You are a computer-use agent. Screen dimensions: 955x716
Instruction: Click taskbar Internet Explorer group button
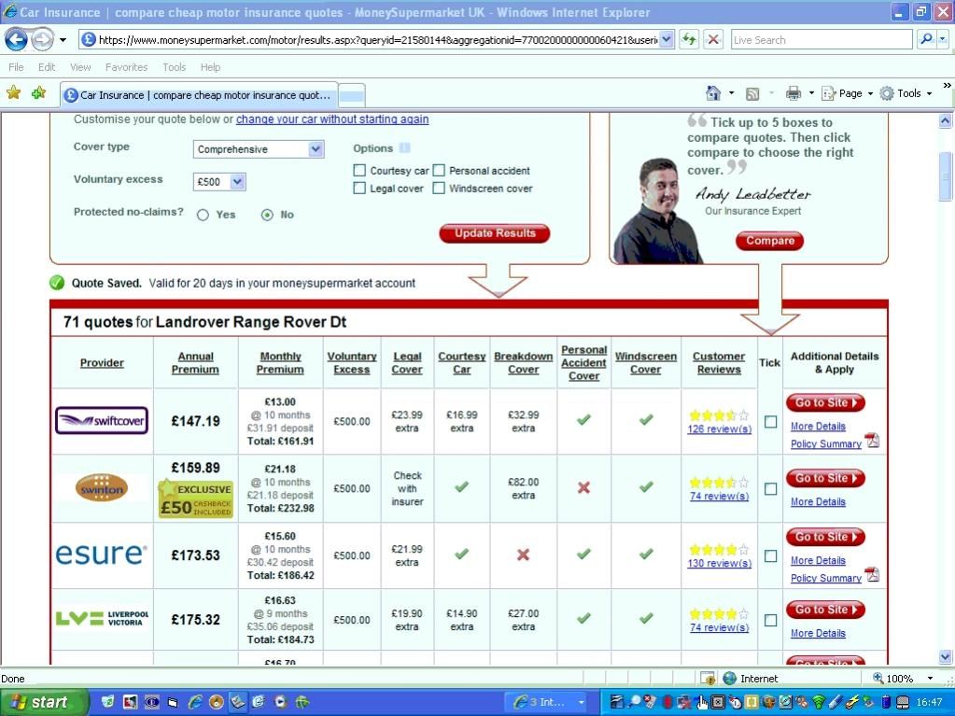pyautogui.click(x=546, y=703)
